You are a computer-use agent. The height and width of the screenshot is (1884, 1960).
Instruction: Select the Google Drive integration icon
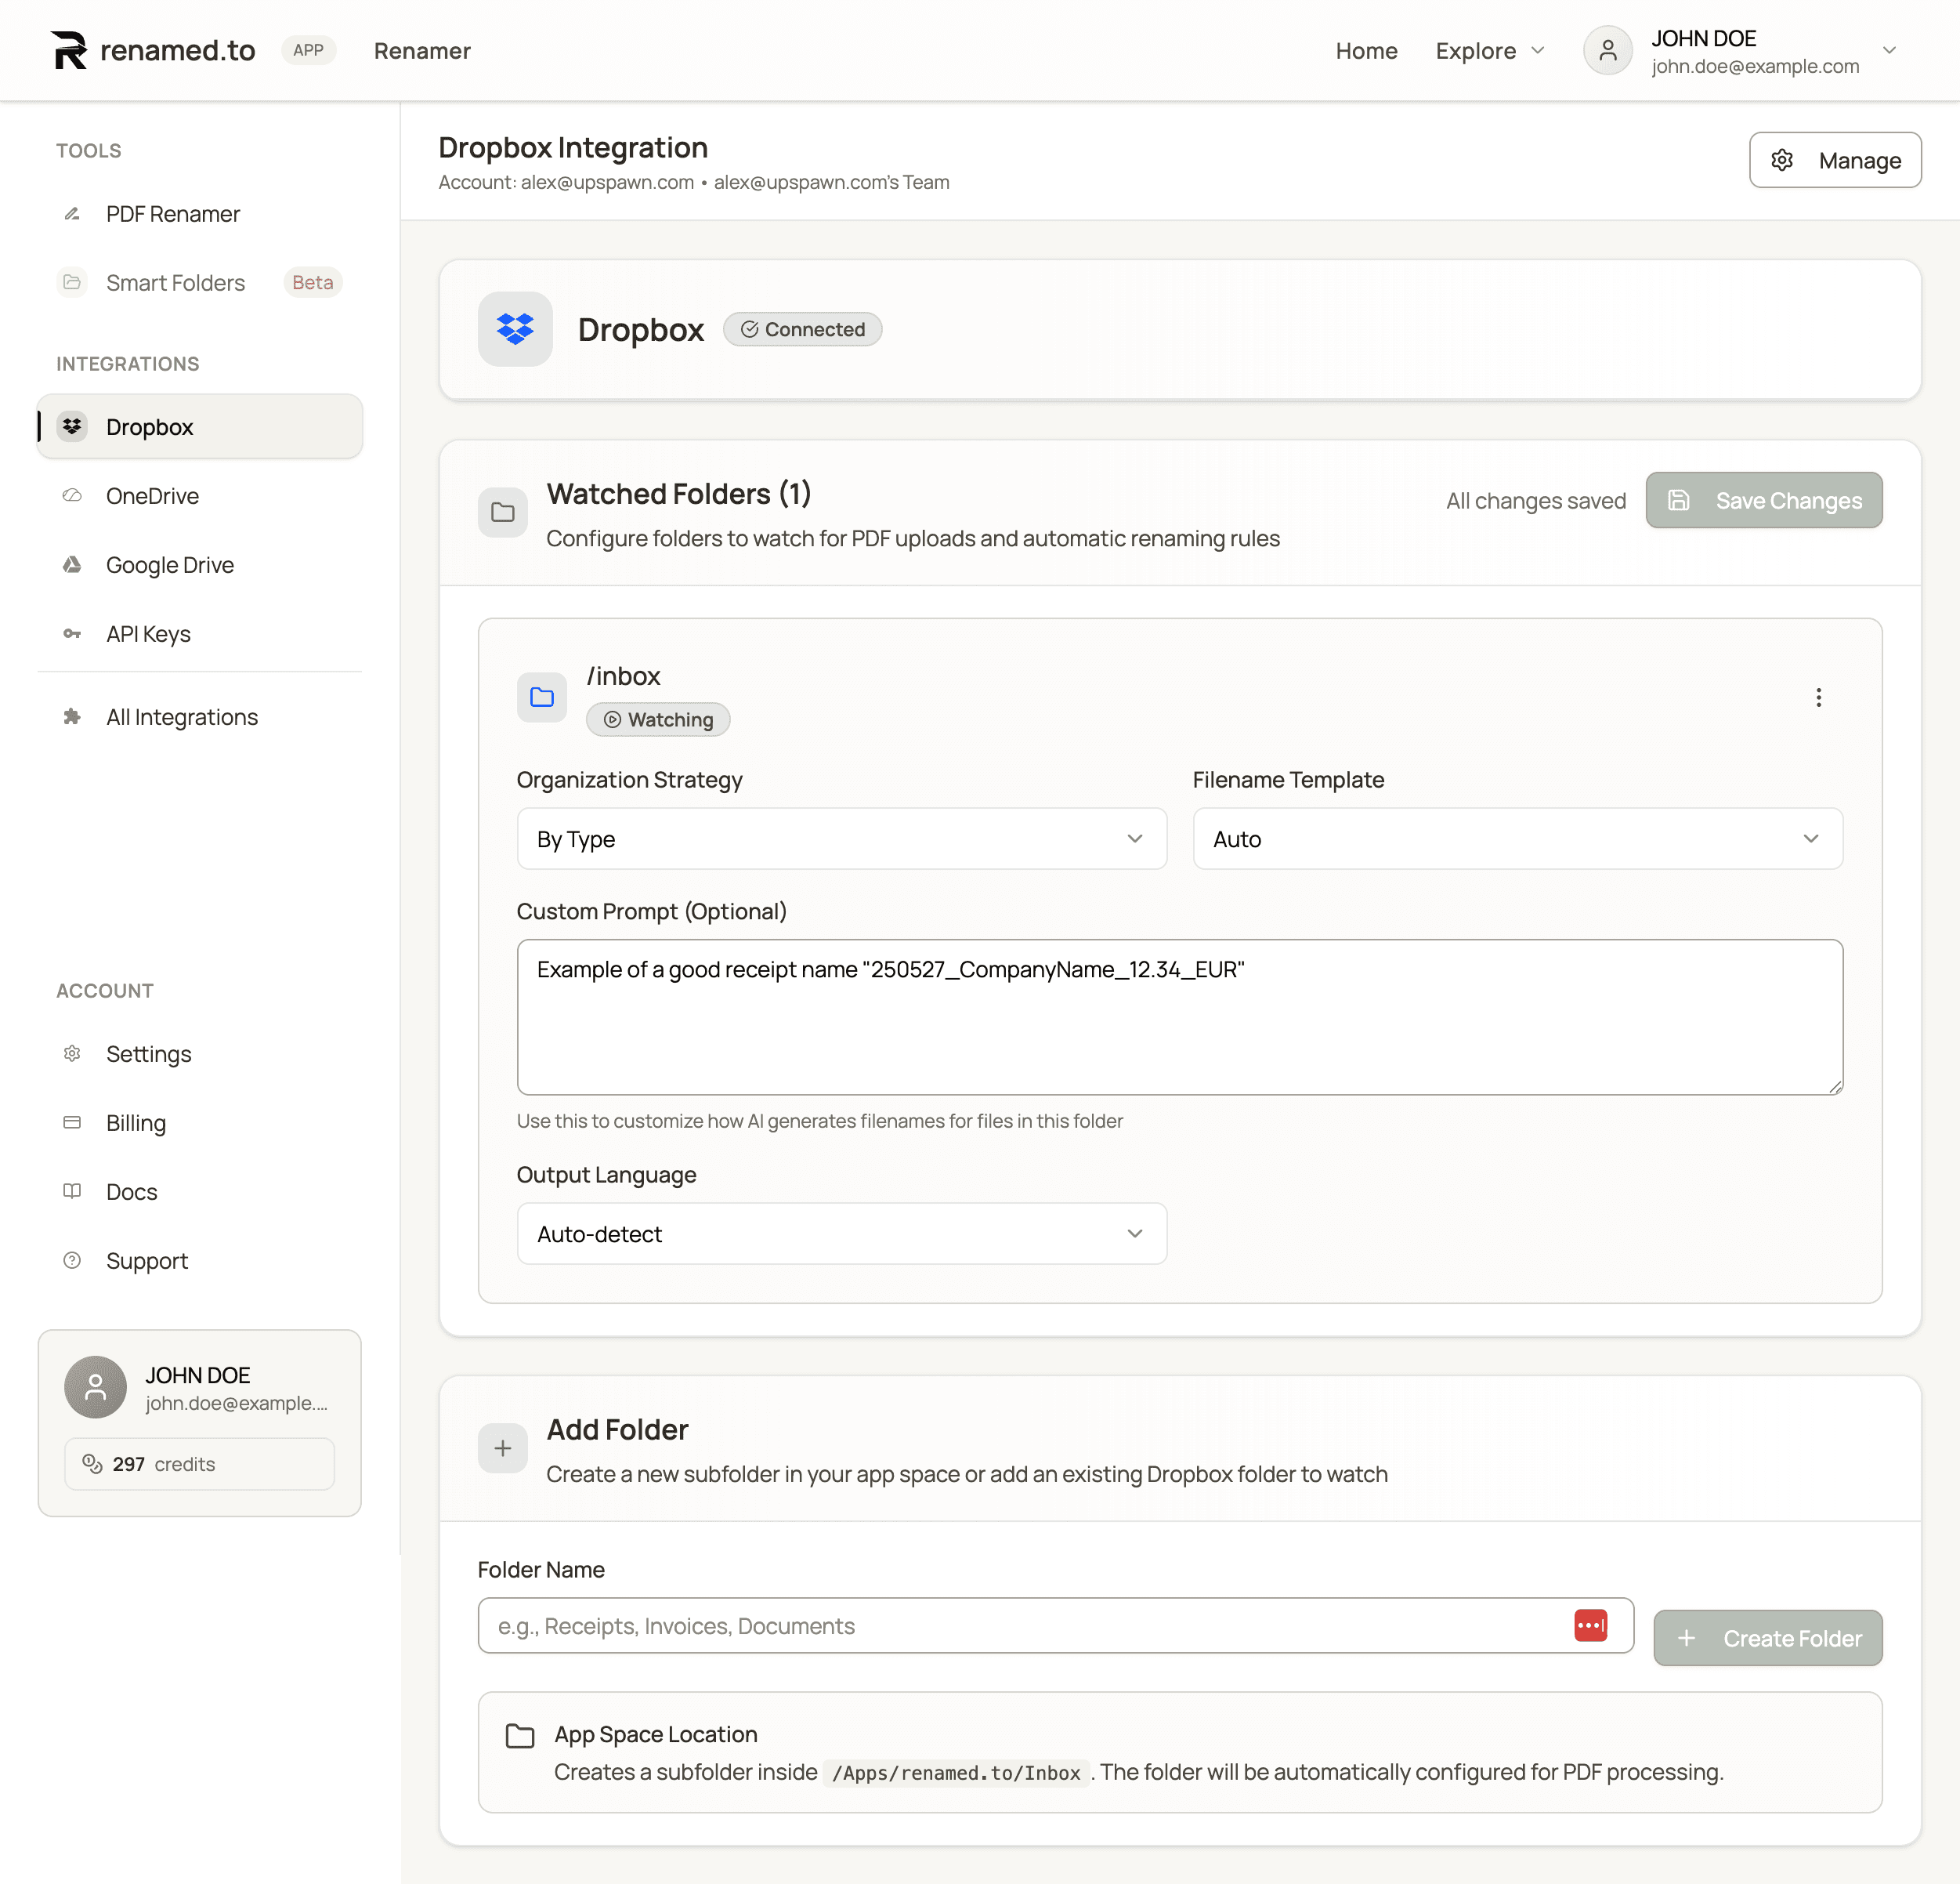(73, 564)
